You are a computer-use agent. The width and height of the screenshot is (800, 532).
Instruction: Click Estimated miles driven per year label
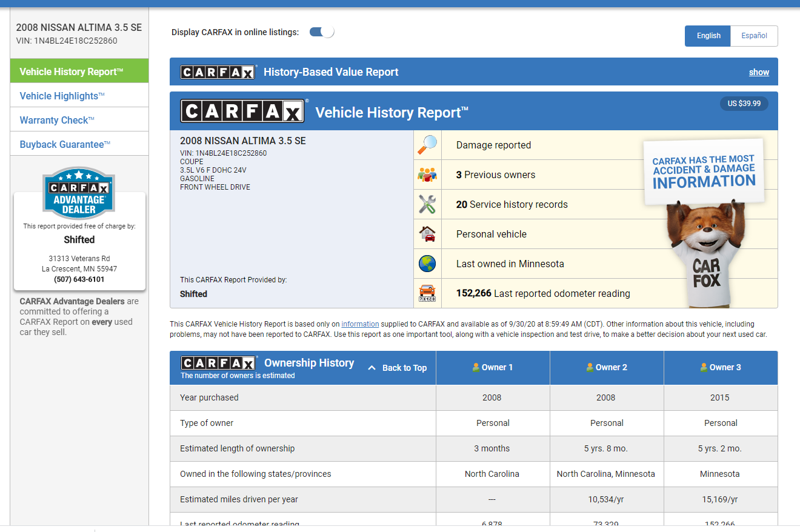[239, 500]
